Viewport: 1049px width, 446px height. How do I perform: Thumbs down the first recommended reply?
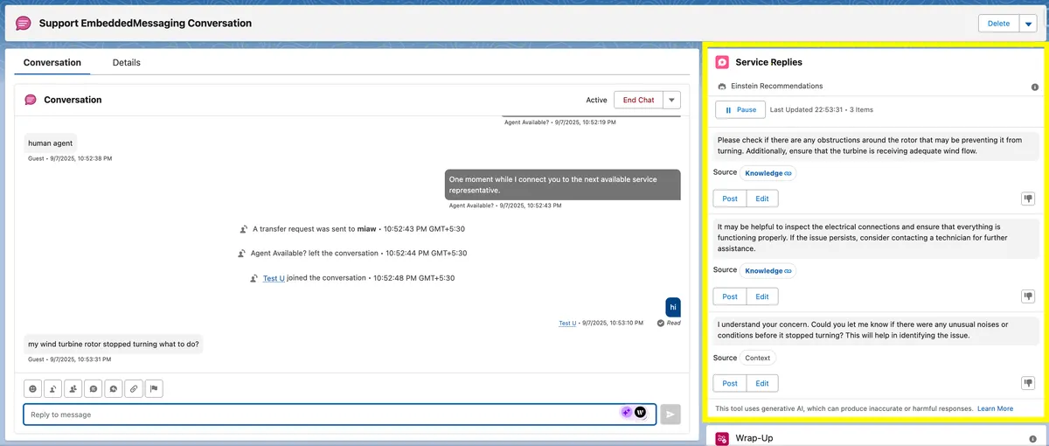click(x=1028, y=199)
